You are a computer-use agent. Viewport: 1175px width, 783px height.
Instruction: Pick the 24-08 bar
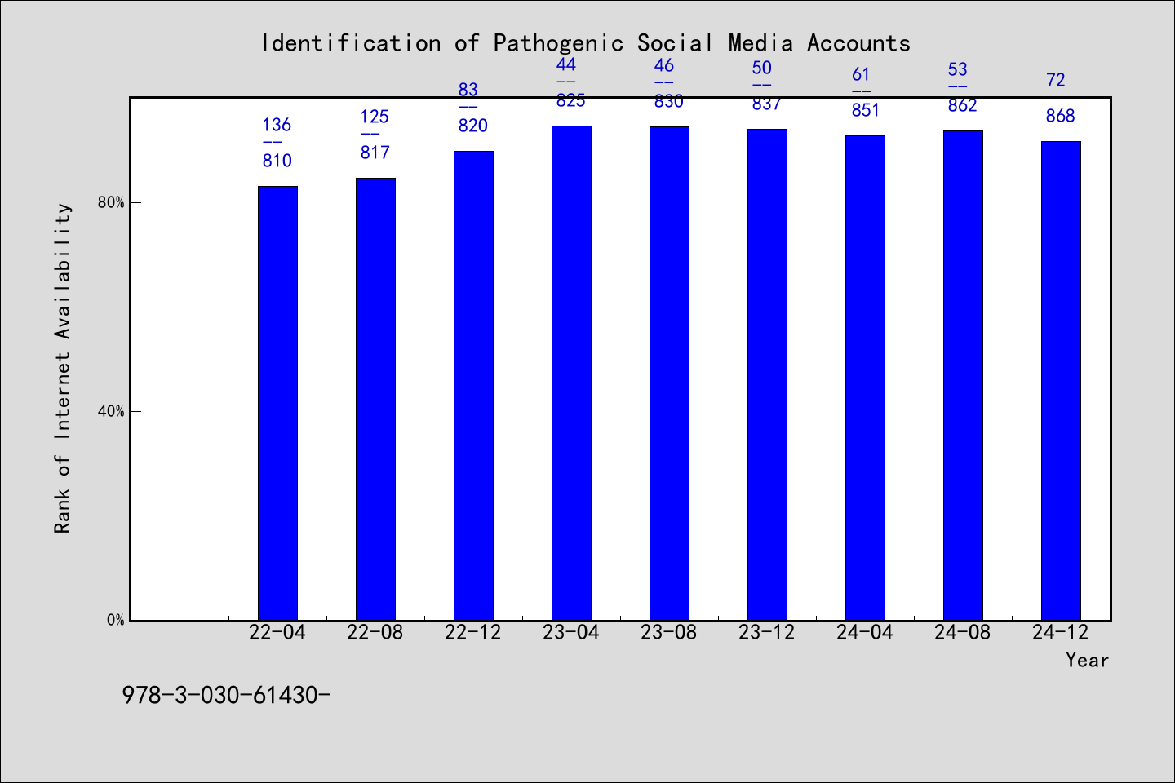tap(963, 375)
